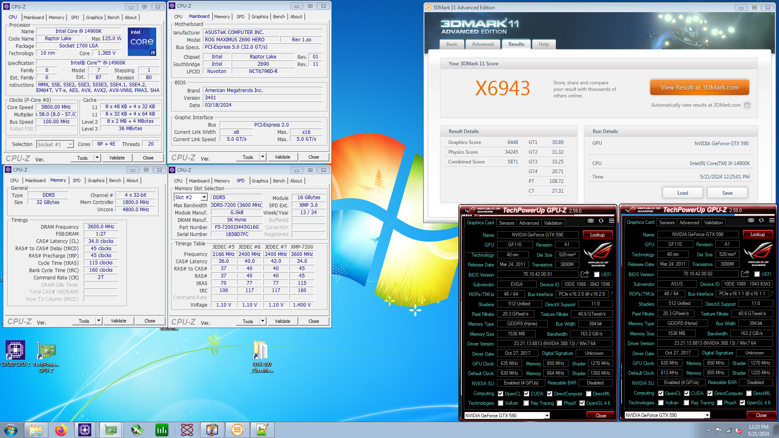
Task: Click the Notepad++ taskbar icon
Action: pos(263,430)
